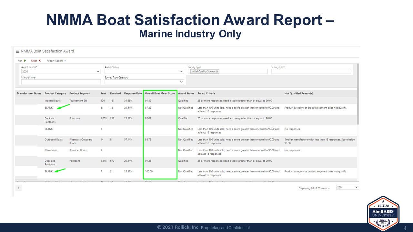Open the Survey Type Category dropdown
The height and width of the screenshot is (232, 413).
pyautogui.click(x=181, y=82)
